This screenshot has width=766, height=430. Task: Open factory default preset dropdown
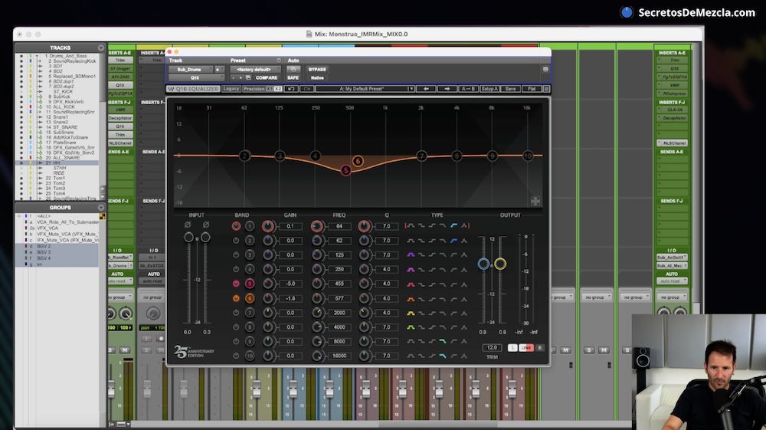[254, 70]
